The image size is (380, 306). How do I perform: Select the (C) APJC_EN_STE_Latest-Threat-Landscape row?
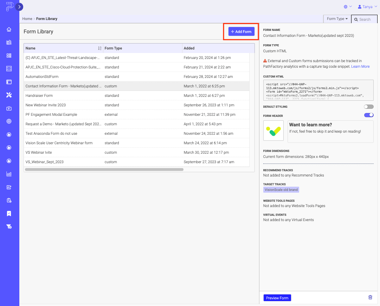(x=136, y=58)
